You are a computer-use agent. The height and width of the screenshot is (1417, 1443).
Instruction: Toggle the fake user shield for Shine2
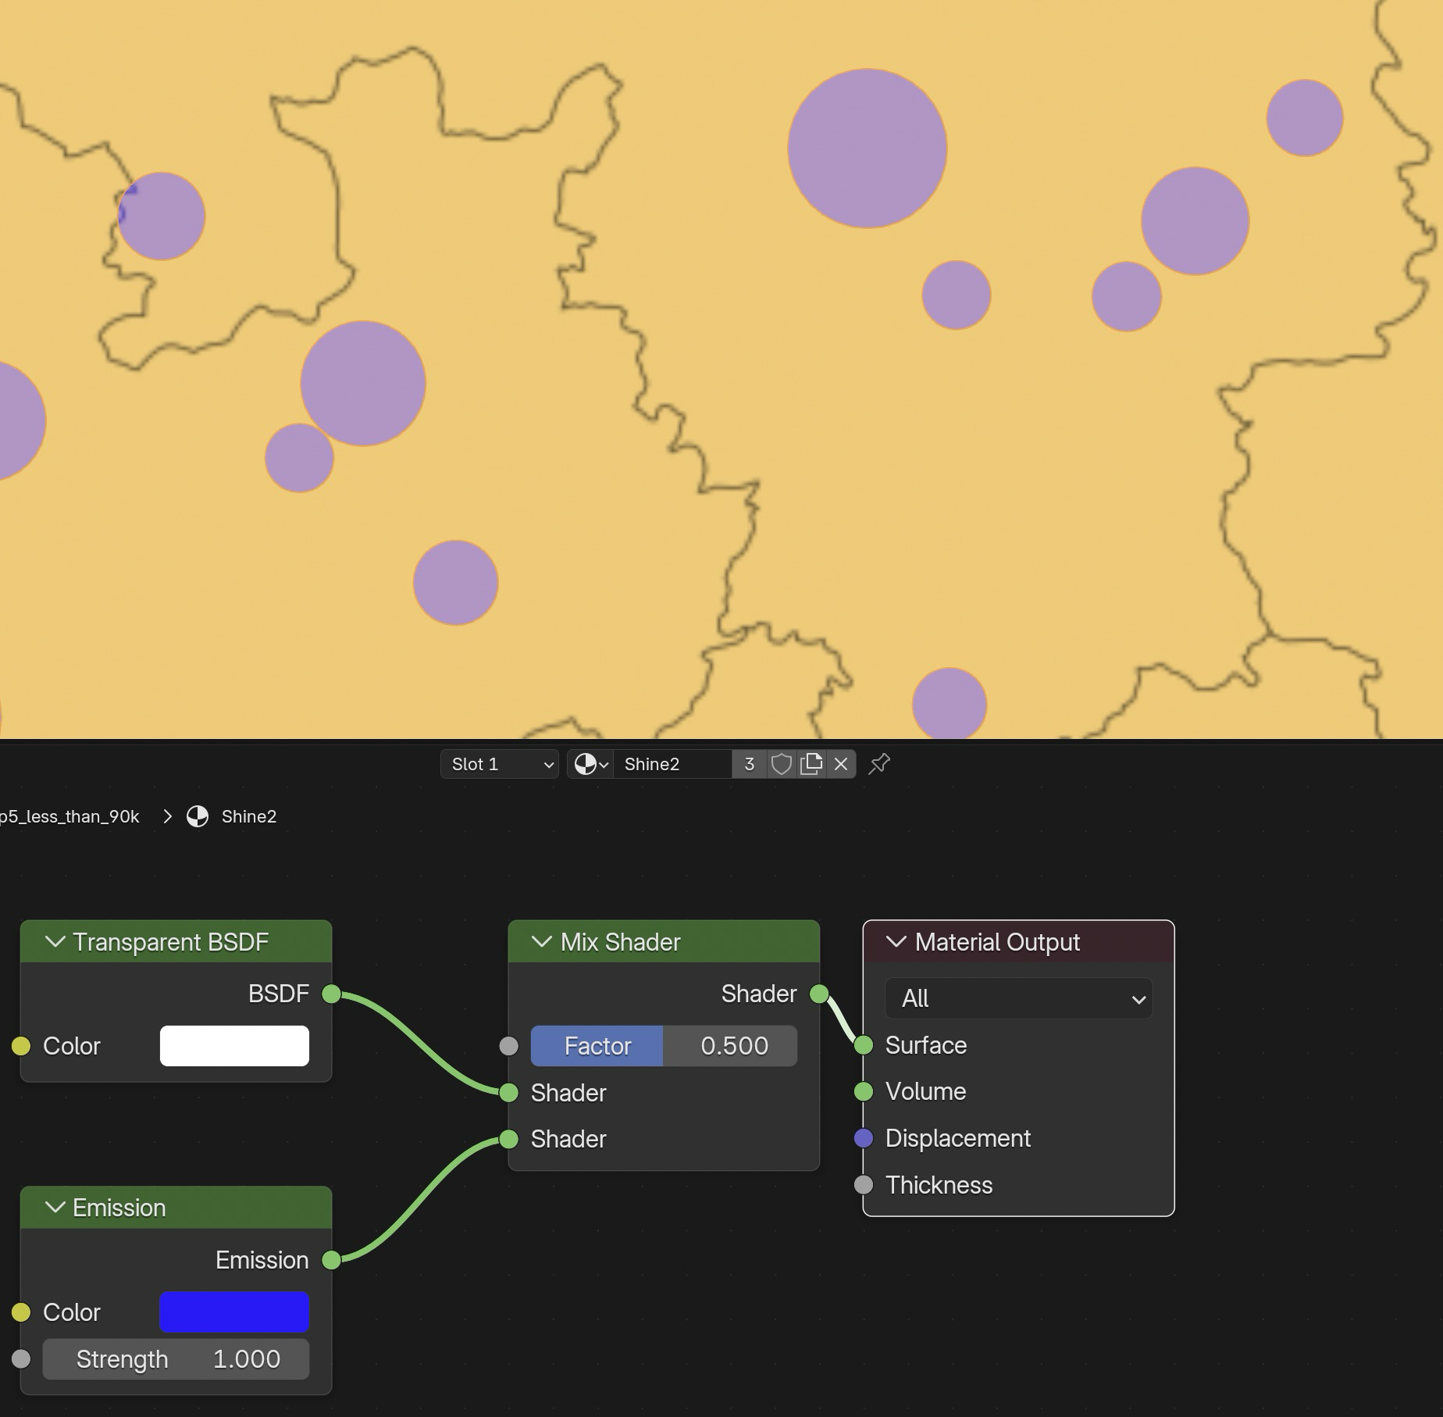click(x=780, y=764)
